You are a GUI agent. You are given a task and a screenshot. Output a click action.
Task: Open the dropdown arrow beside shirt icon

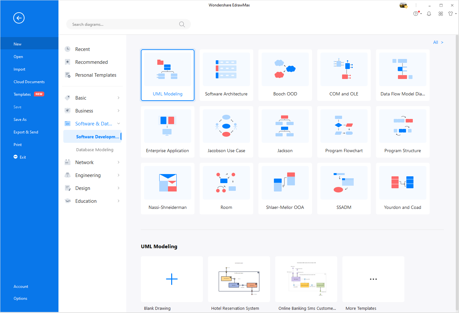tap(456, 14)
